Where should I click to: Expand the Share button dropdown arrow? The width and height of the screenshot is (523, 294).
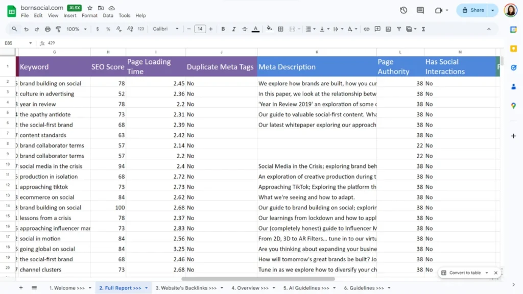click(493, 10)
